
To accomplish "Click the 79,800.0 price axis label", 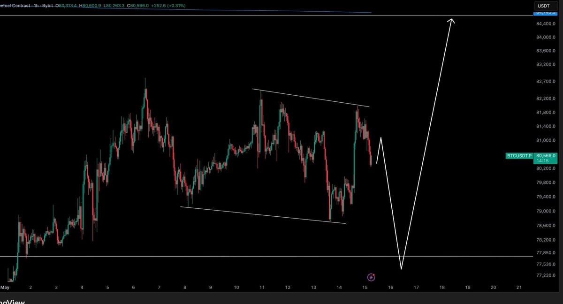I will coord(546,182).
